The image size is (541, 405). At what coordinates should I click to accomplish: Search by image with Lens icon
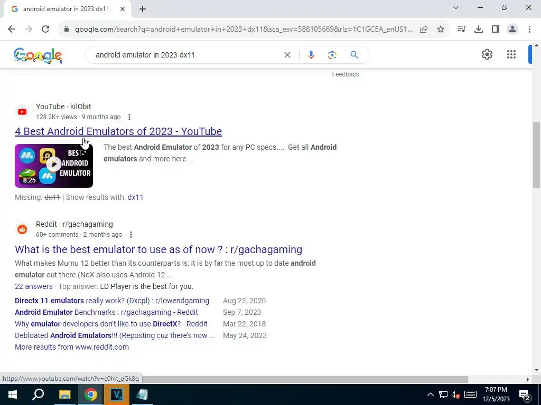pyautogui.click(x=332, y=55)
